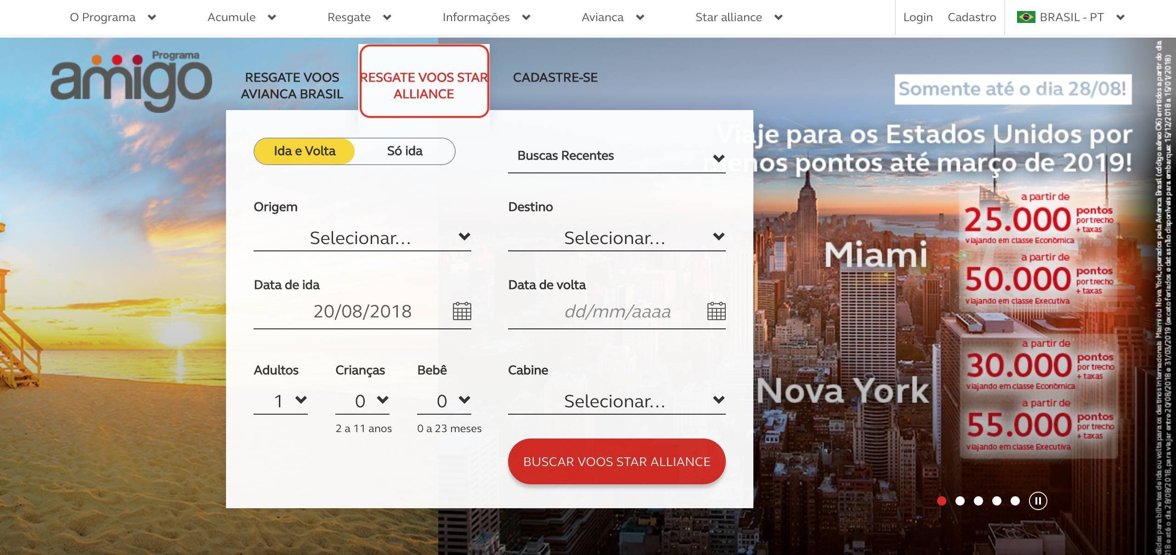The image size is (1176, 555).
Task: Go to the fourth carousel slide dot
Action: pyautogui.click(x=997, y=501)
